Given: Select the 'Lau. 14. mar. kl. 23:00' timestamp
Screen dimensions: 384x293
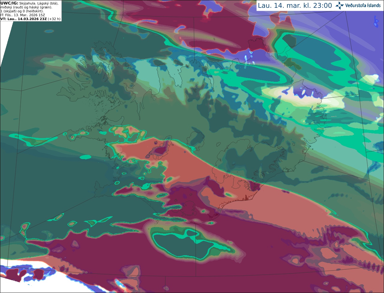Looking at the screenshot, I should tap(295, 5).
